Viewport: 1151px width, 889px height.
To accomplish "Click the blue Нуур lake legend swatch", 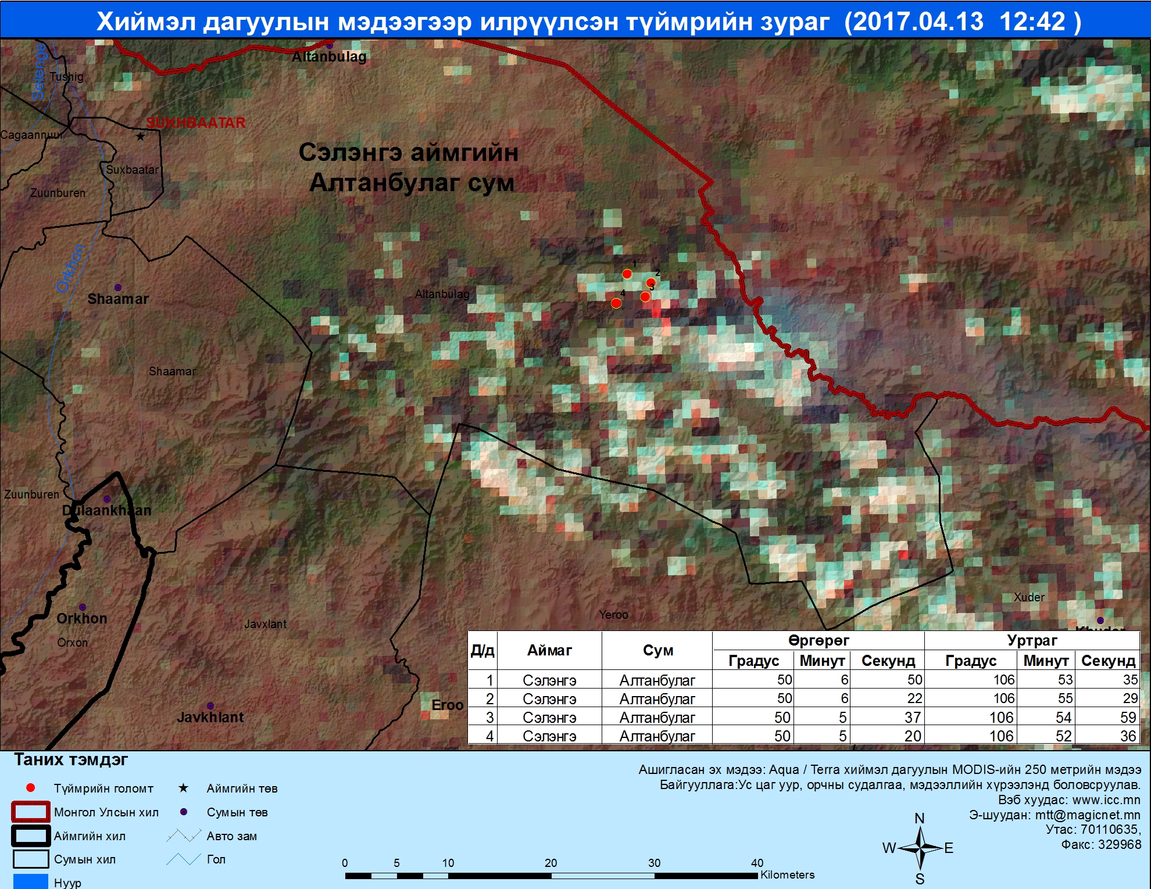I will pyautogui.click(x=30, y=881).
